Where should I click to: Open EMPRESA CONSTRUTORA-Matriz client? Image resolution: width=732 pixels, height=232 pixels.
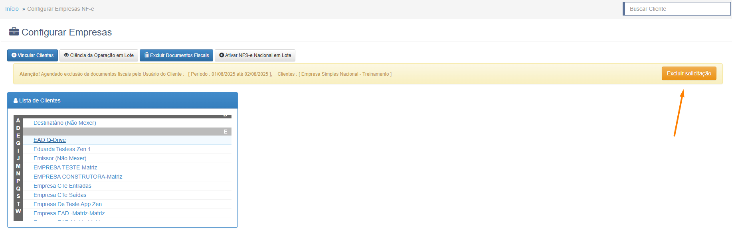pyautogui.click(x=78, y=177)
